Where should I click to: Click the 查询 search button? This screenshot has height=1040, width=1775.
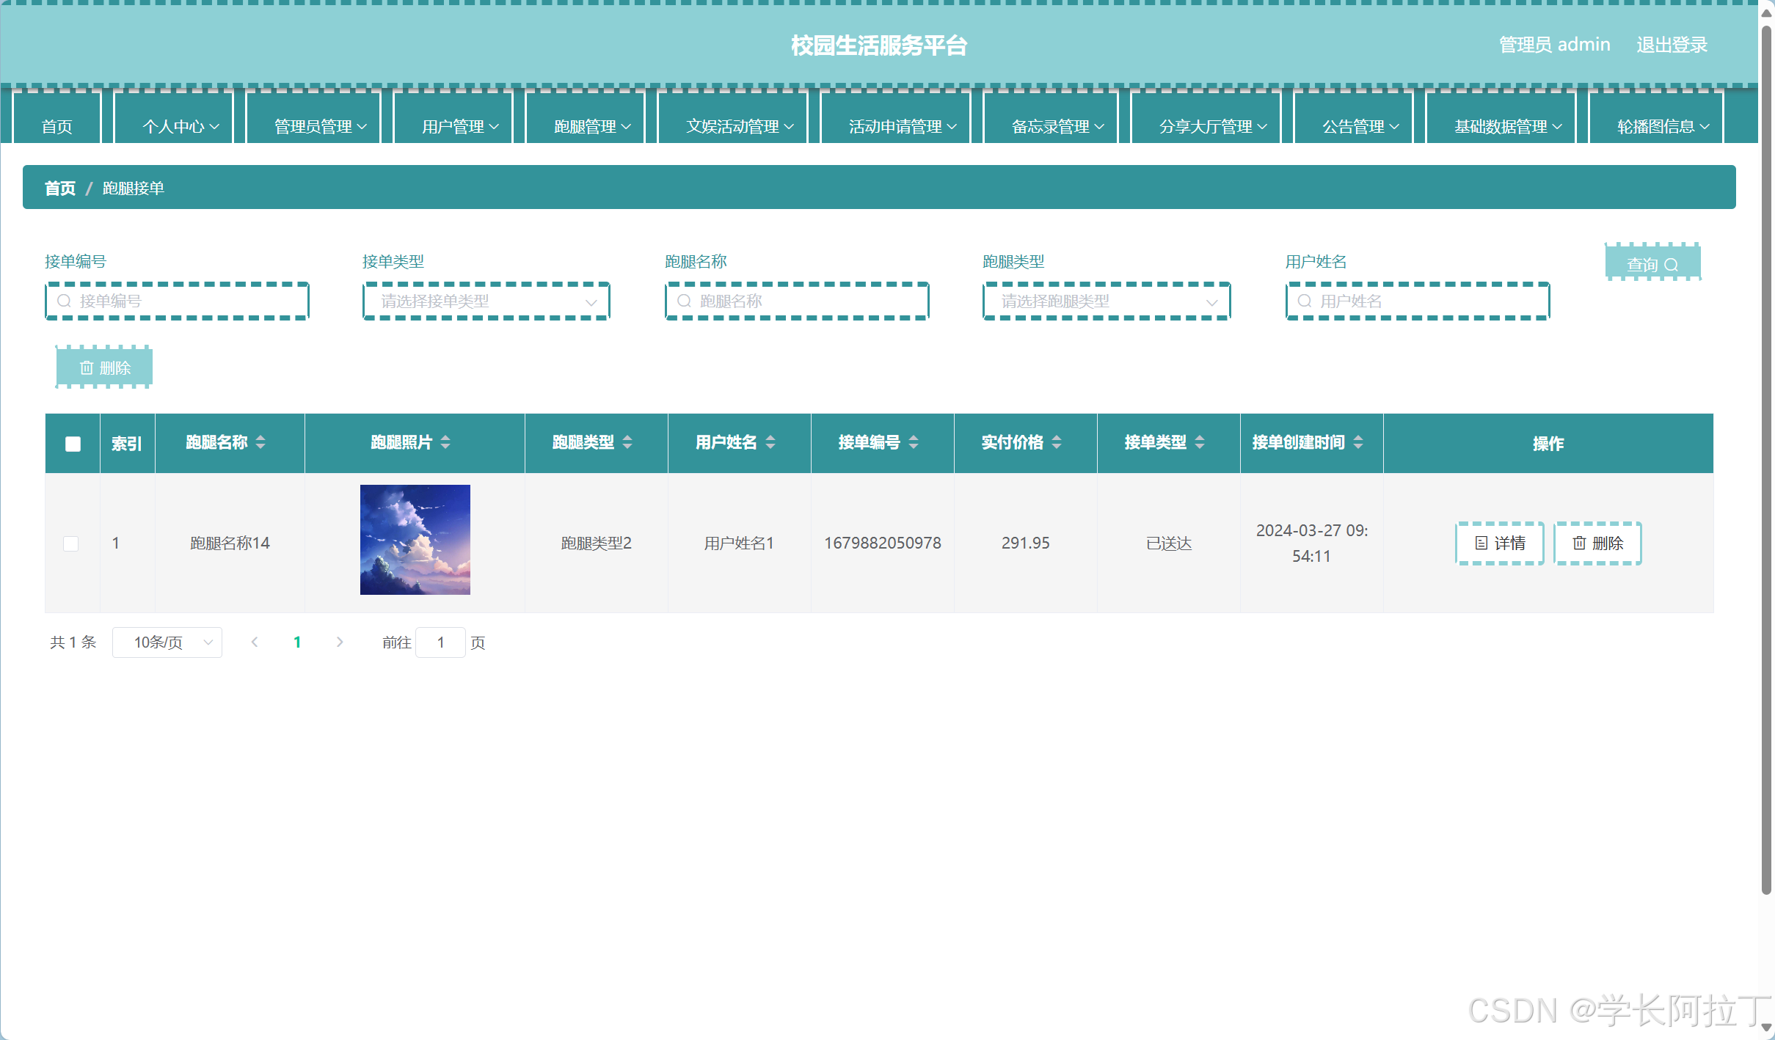pos(1652,264)
